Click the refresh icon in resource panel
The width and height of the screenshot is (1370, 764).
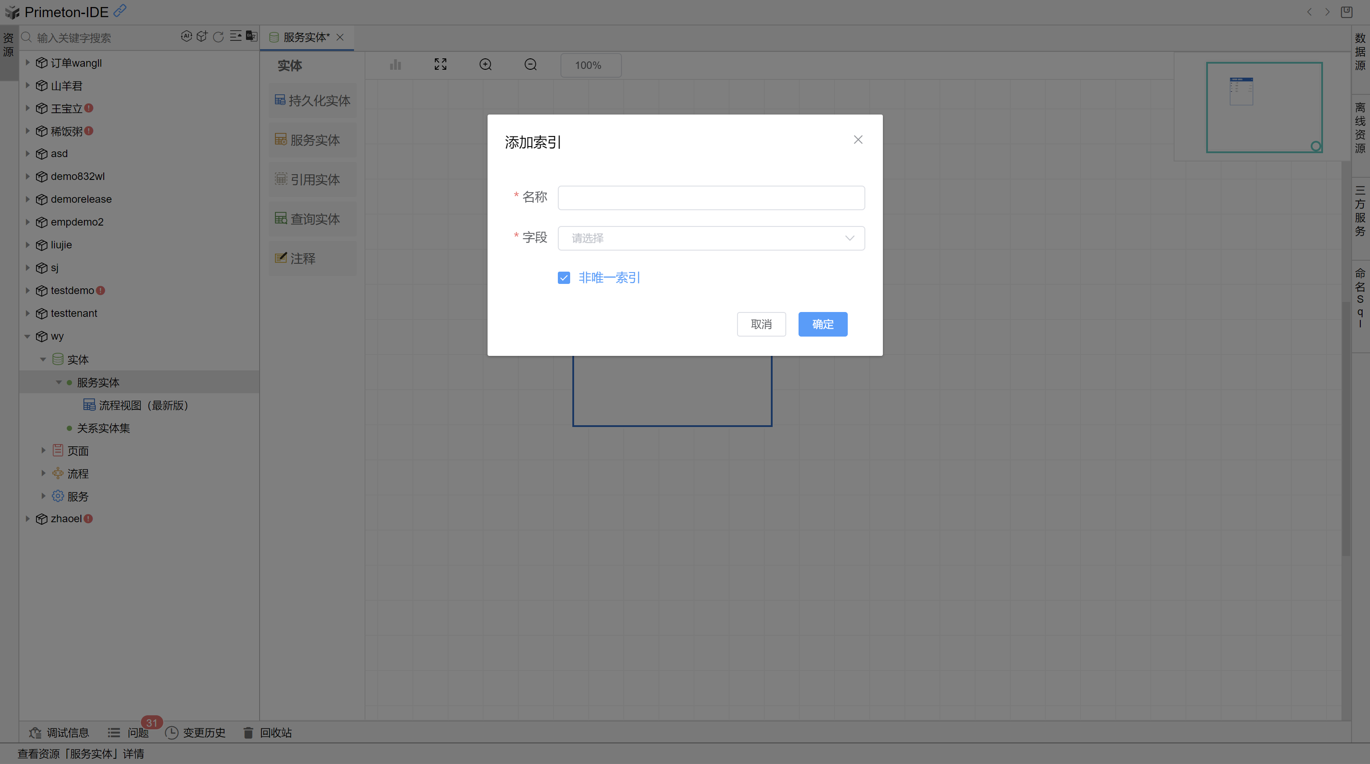pyautogui.click(x=218, y=37)
